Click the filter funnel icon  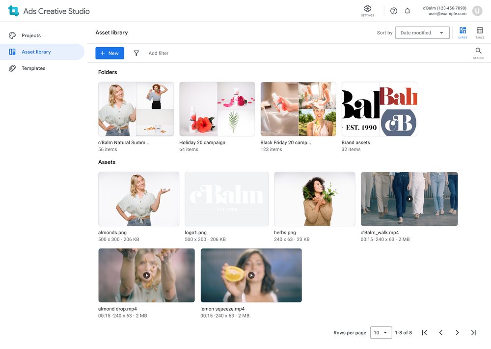click(x=136, y=53)
